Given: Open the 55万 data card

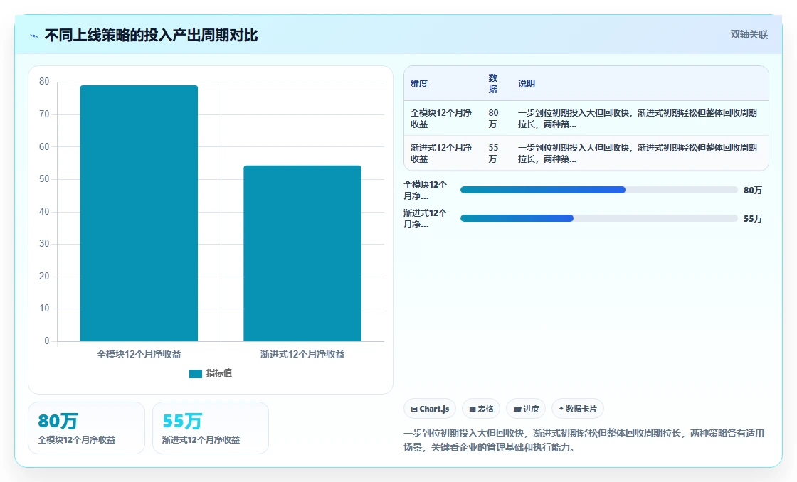Looking at the screenshot, I should (x=211, y=428).
